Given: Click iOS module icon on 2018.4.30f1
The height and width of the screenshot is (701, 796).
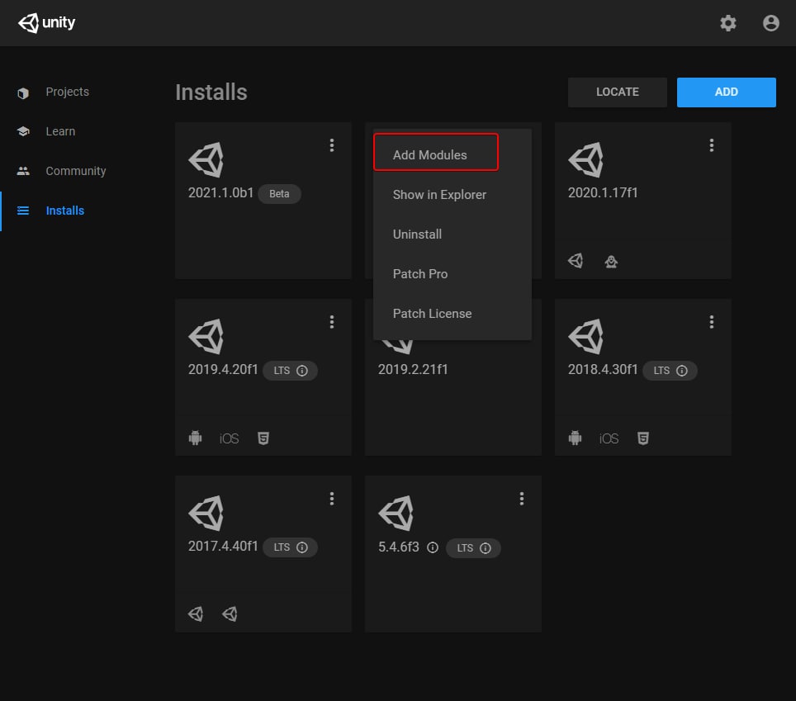Looking at the screenshot, I should pyautogui.click(x=609, y=438).
